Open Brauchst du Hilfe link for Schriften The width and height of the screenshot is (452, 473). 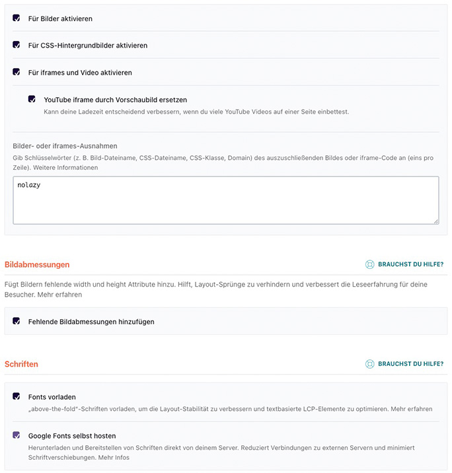(410, 363)
